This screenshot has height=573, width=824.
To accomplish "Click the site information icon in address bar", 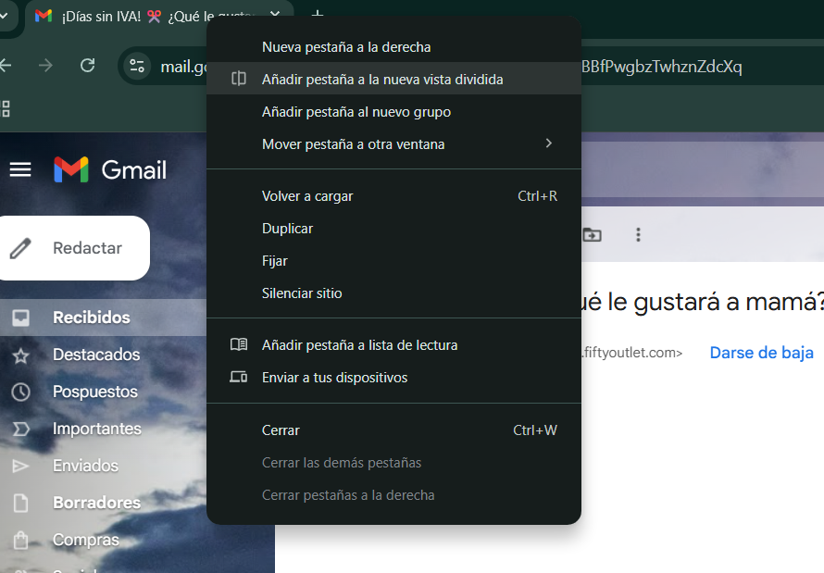I will point(138,66).
